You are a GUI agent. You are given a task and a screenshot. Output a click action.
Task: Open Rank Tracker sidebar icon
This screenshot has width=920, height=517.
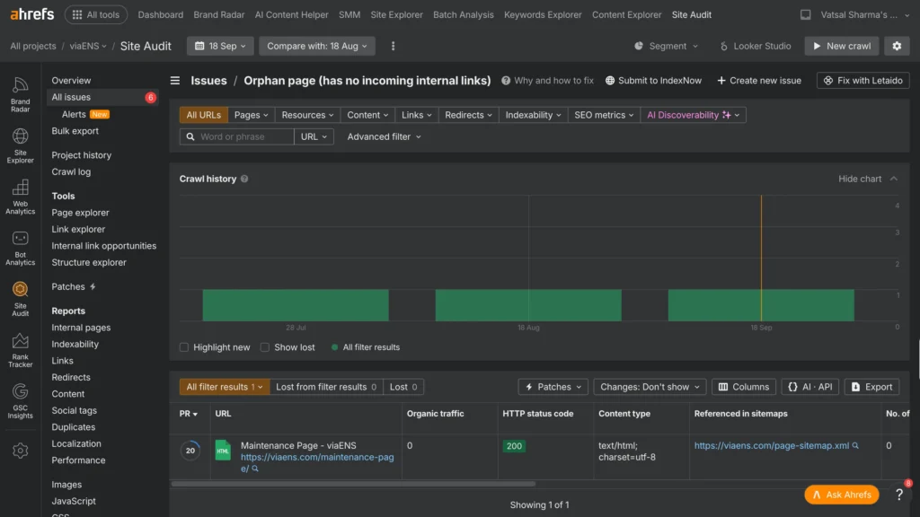tap(20, 350)
